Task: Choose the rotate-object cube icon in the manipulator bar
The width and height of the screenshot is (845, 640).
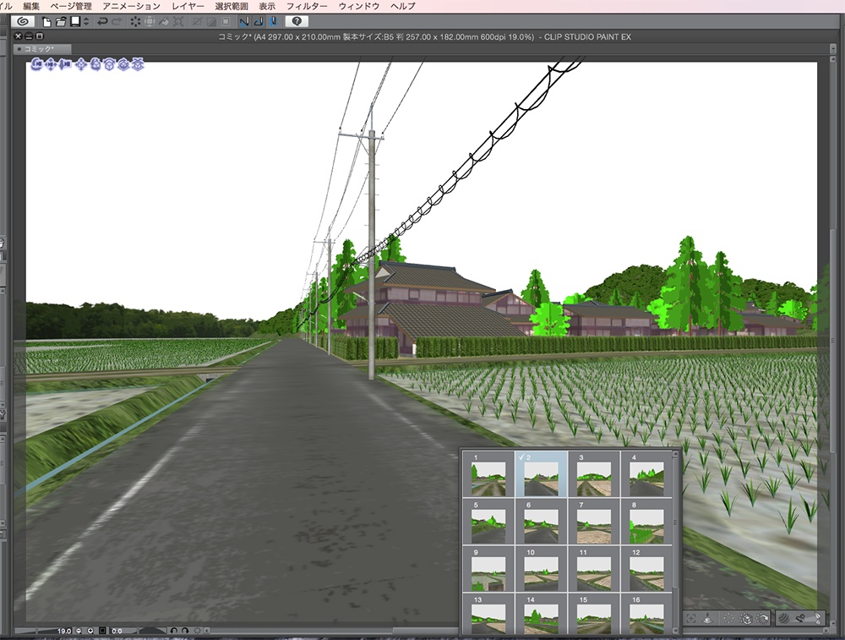Action: pyautogui.click(x=96, y=64)
